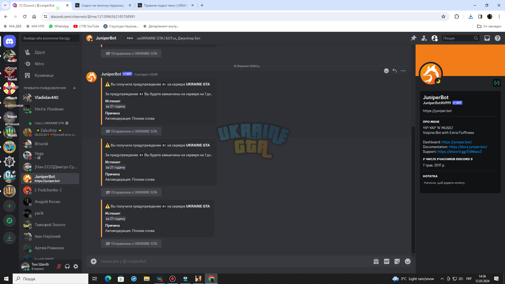505x284 pixels.
Task: Click JuniperBot avatar in the profile panel
Action: (431, 74)
